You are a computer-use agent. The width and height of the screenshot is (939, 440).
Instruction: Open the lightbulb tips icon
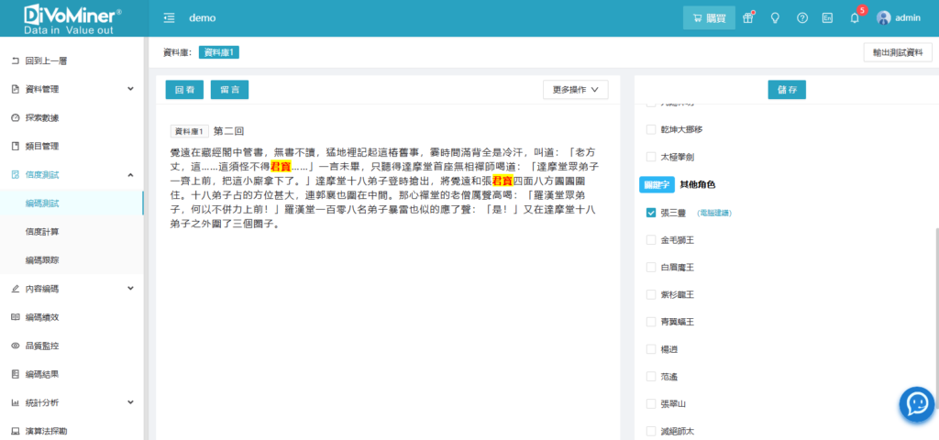tap(775, 18)
